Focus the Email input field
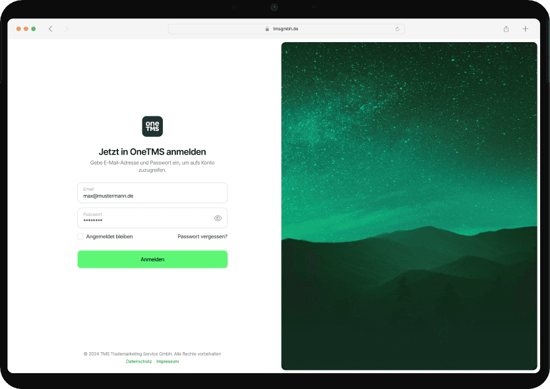The width and height of the screenshot is (550, 389). click(152, 193)
